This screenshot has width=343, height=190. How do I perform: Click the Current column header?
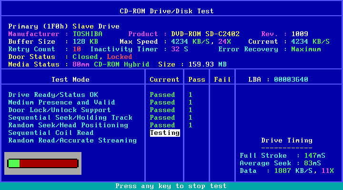pos(164,79)
